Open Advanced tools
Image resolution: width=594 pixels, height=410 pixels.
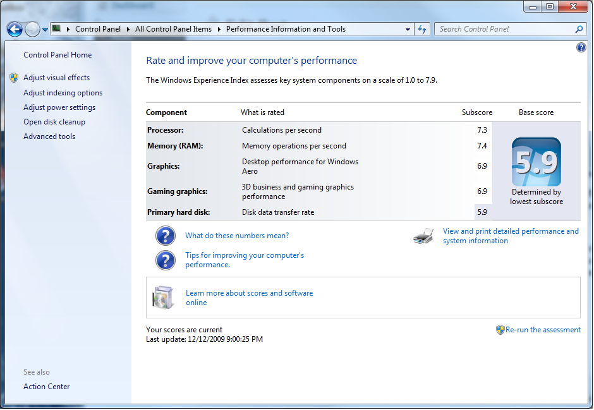pos(49,136)
